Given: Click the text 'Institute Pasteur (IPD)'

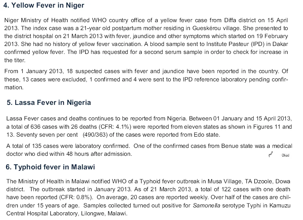Looking at the screenshot, I should point(235,44).
